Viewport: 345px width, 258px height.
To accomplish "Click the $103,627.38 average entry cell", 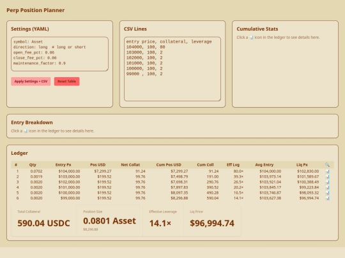I will 270,198.
